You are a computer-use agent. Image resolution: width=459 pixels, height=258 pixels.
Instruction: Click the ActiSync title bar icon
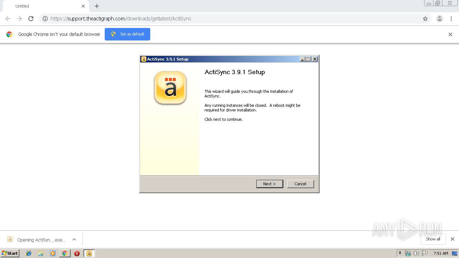(x=143, y=59)
